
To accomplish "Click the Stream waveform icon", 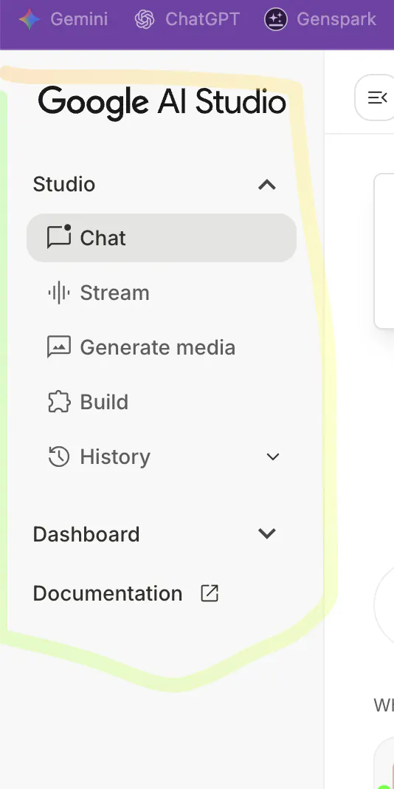I will pyautogui.click(x=59, y=293).
